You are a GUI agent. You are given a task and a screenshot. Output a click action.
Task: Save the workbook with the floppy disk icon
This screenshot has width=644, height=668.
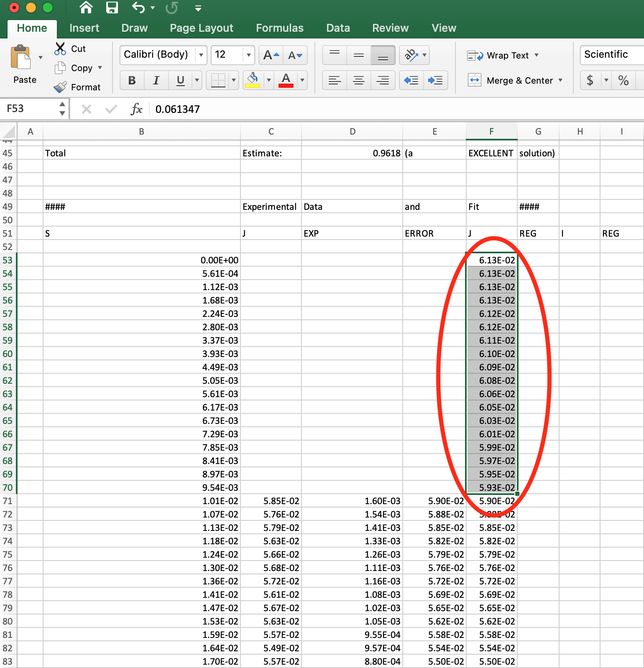(112, 8)
